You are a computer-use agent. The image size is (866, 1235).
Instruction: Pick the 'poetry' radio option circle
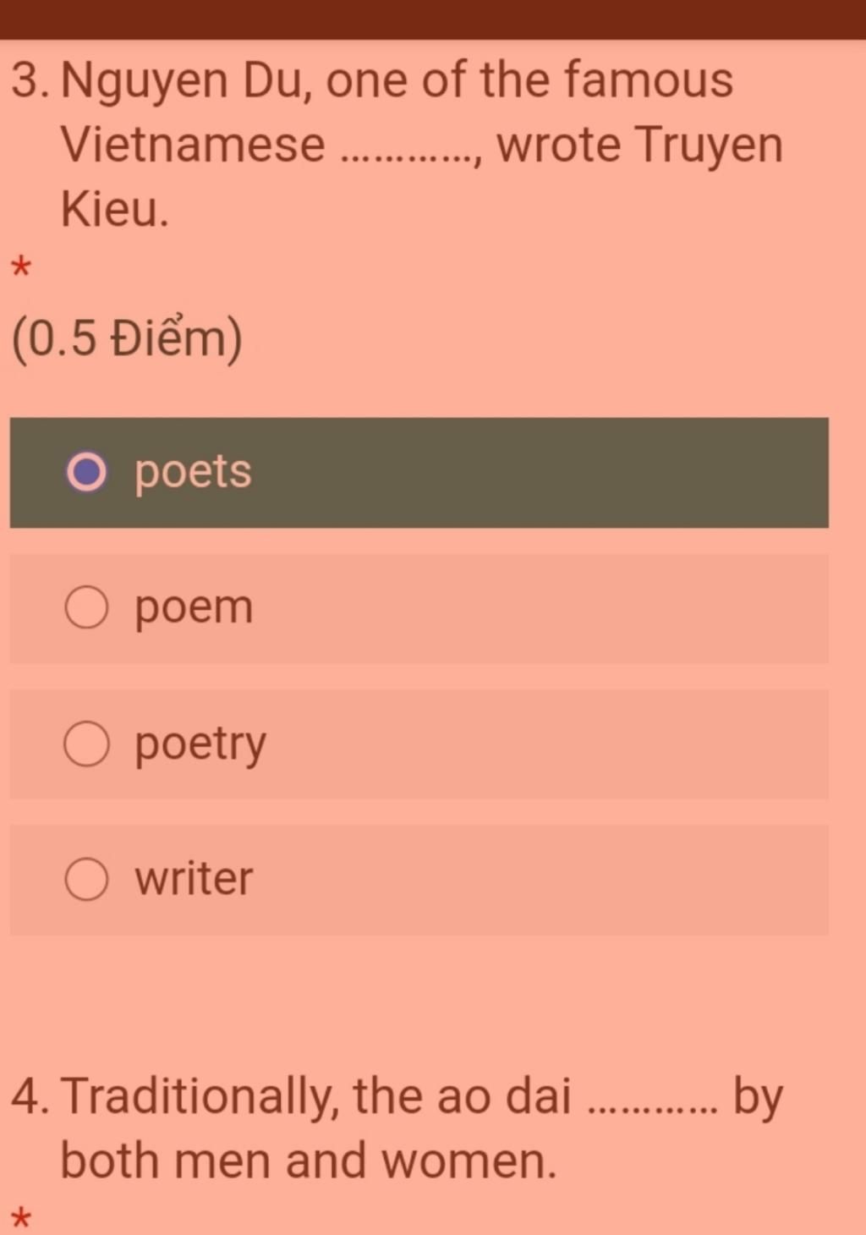coord(86,744)
